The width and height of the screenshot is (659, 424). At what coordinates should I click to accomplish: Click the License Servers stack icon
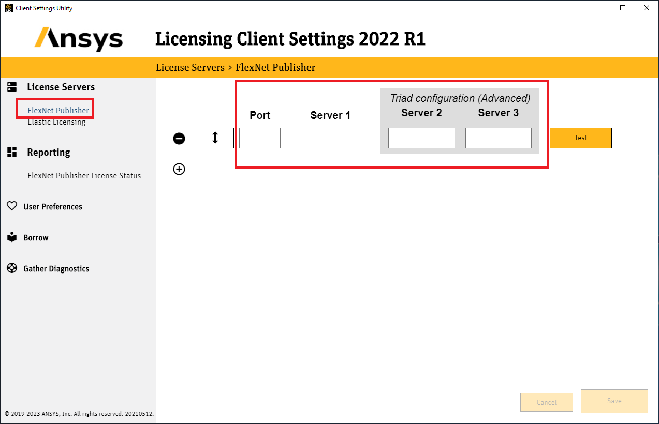tap(12, 87)
